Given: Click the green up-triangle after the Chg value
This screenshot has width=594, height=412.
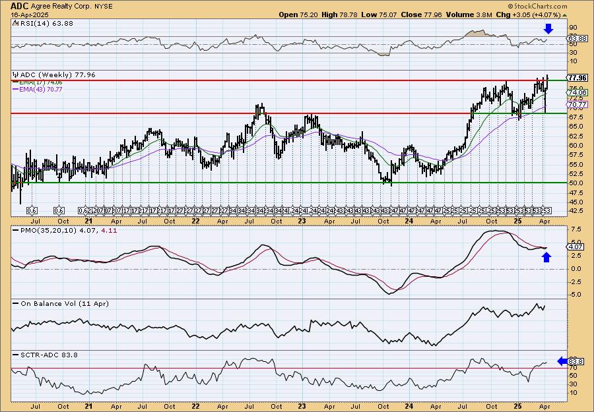Looking at the screenshot, I should (565, 15).
